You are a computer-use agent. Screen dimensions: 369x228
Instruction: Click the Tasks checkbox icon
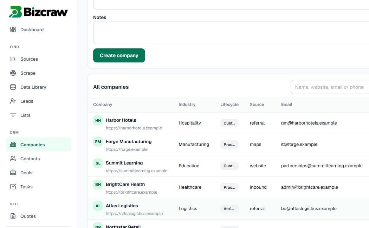[x=13, y=187]
